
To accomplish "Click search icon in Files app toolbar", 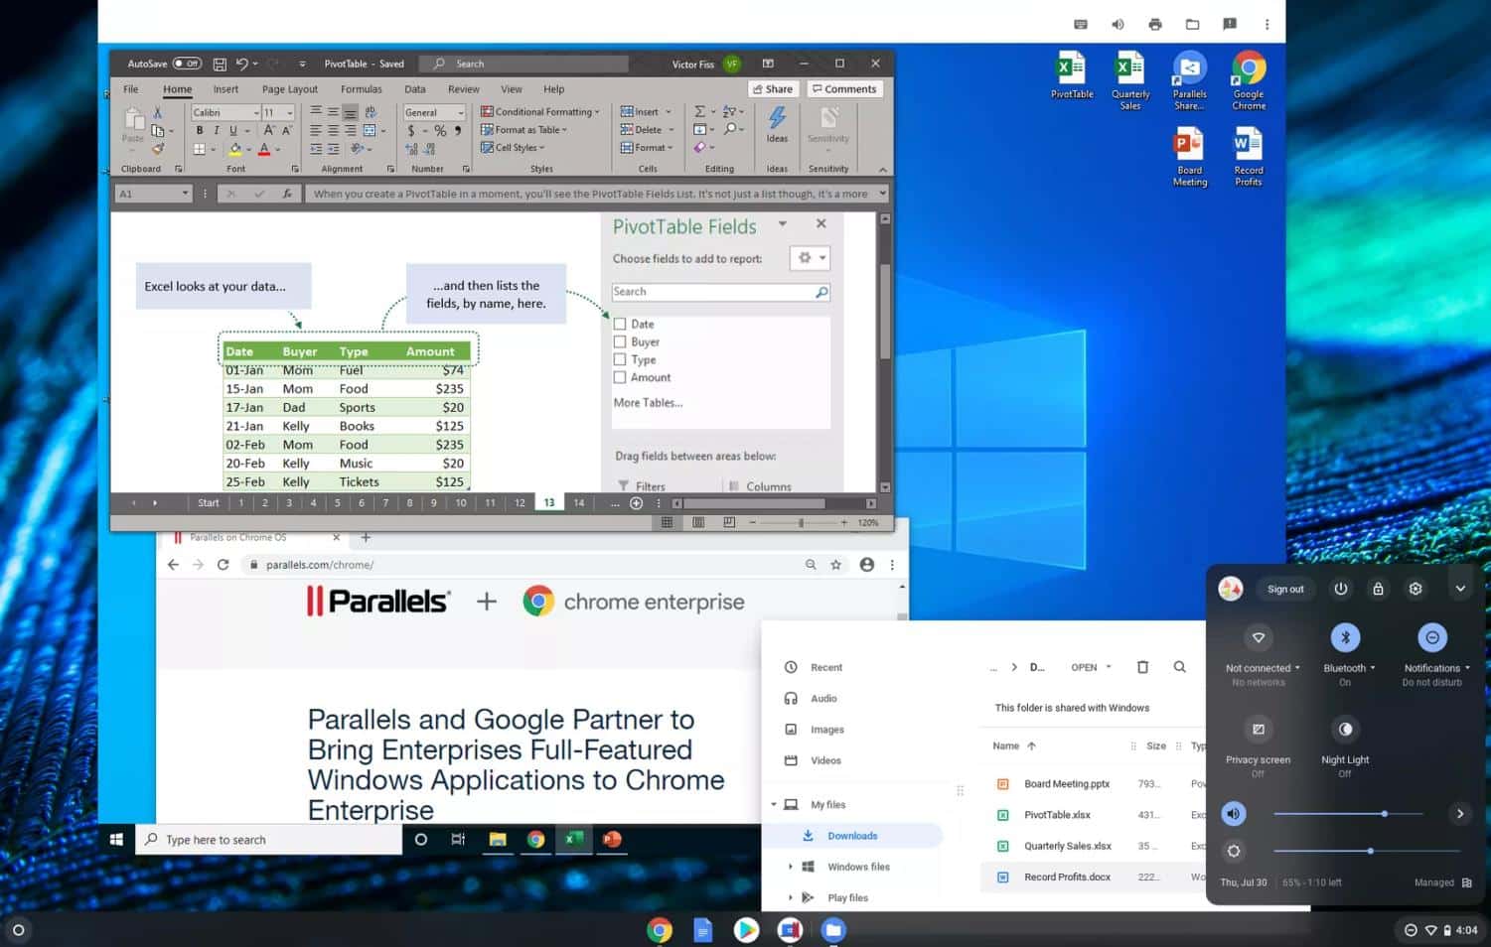I will point(1180,667).
